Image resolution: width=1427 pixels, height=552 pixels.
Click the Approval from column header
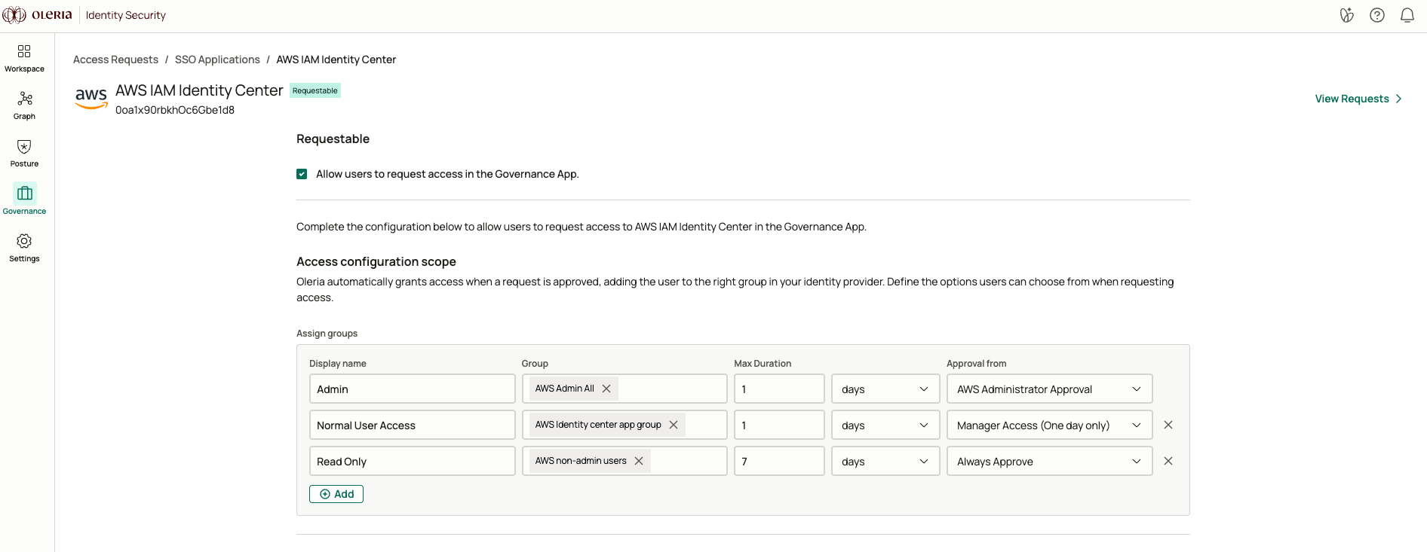point(976,364)
